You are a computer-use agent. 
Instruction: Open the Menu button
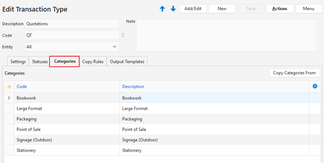tap(308, 9)
